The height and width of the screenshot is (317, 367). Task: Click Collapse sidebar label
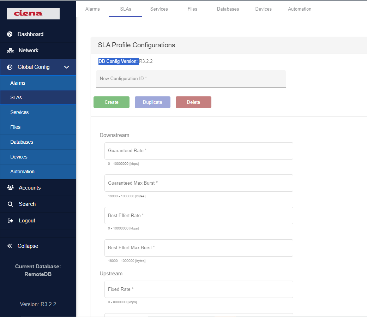[28, 246]
